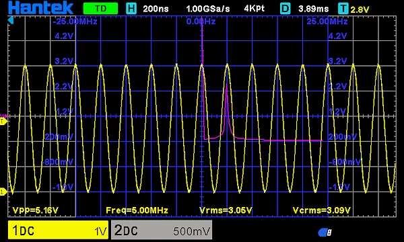
Task: Click the 200ns timebase value
Action: click(156, 9)
